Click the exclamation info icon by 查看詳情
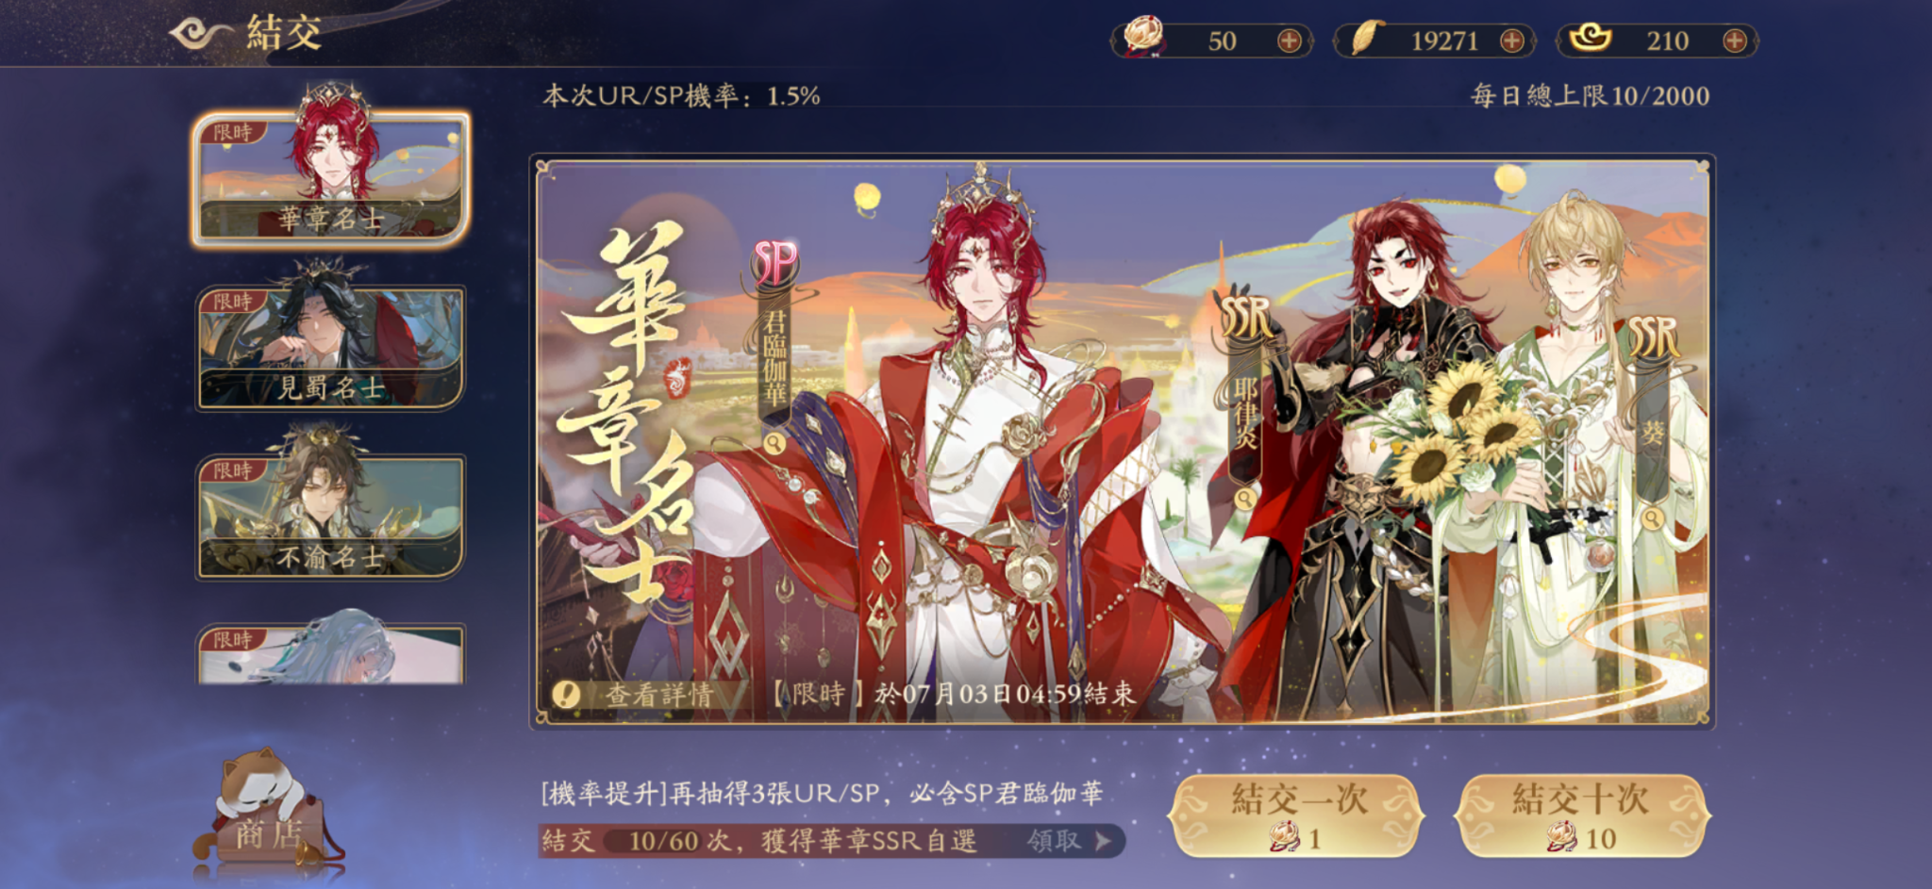The height and width of the screenshot is (889, 1932). point(566,695)
